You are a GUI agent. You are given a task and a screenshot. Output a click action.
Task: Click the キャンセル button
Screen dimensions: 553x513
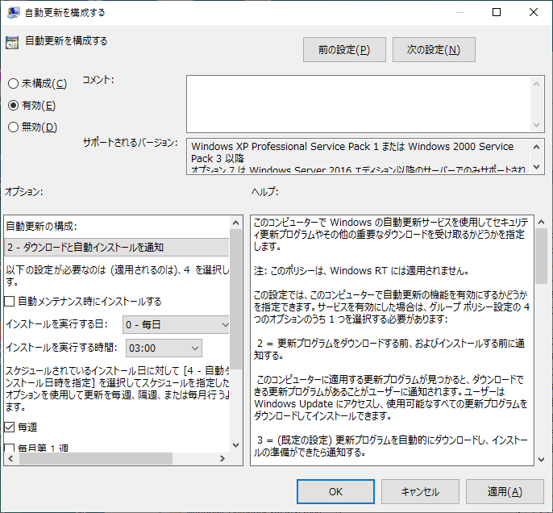click(x=420, y=491)
